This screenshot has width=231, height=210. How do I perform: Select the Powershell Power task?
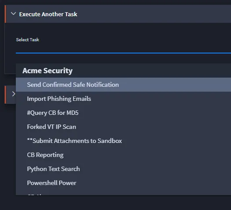coord(123,183)
